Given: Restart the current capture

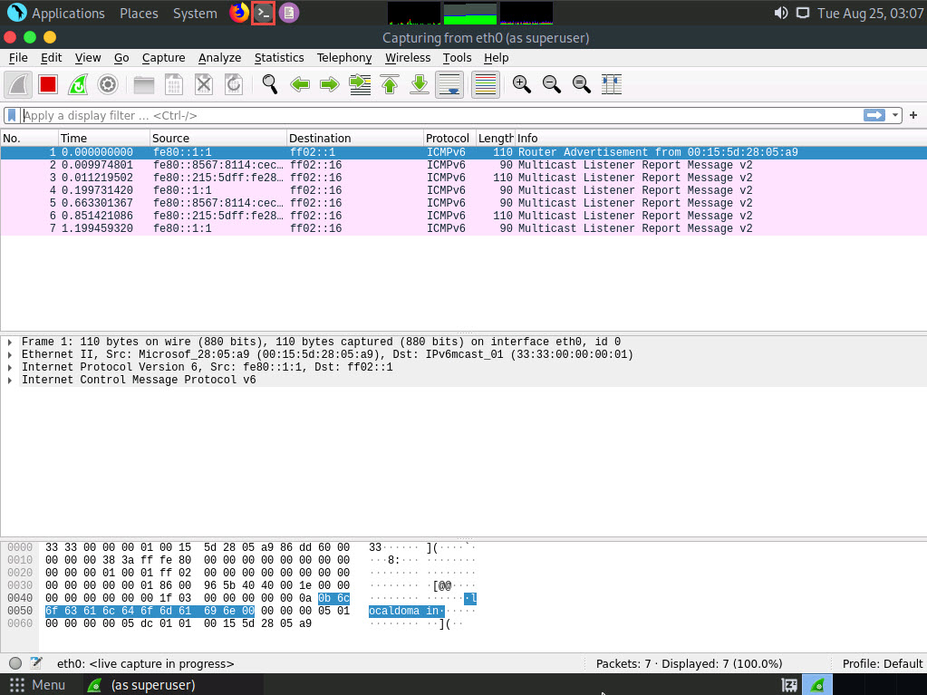Looking at the screenshot, I should (x=77, y=84).
